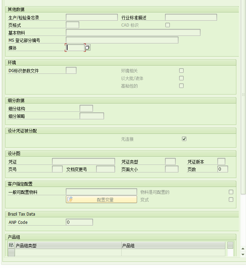
Task: Check the 物料是可配置的 checkbox
Action: [x=231, y=192]
